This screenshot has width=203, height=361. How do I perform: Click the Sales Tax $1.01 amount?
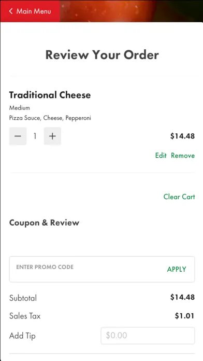pos(184,316)
